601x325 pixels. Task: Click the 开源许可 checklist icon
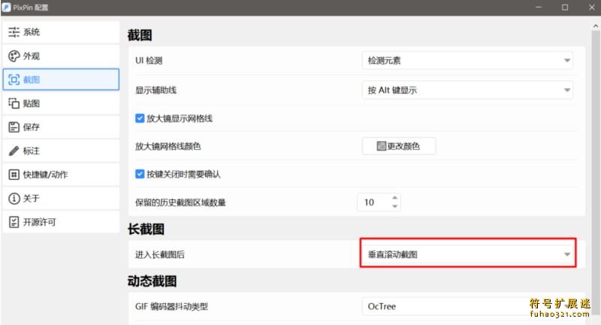pyautogui.click(x=14, y=222)
